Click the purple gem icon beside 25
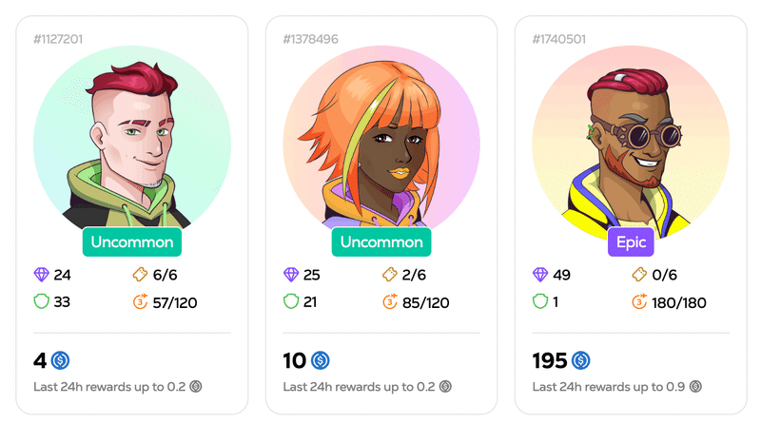Image resolution: width=761 pixels, height=424 pixels. tap(291, 275)
